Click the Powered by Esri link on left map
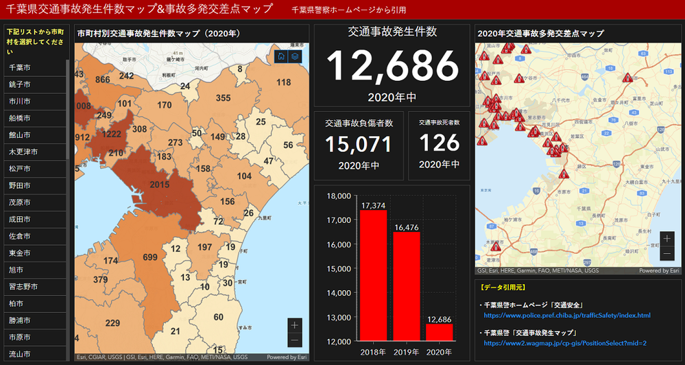This screenshot has height=365, width=685. pos(287,357)
